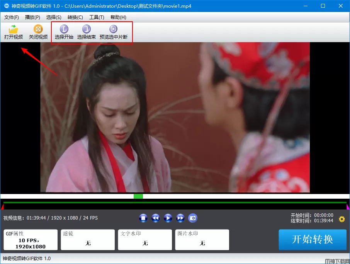
Task: Preview selection with 预览选中片断
Action: 114,32
